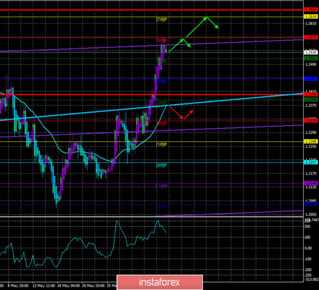Select the [1/8]P Murray level label
Viewport: 319px width, 290px height.
pos(162,144)
